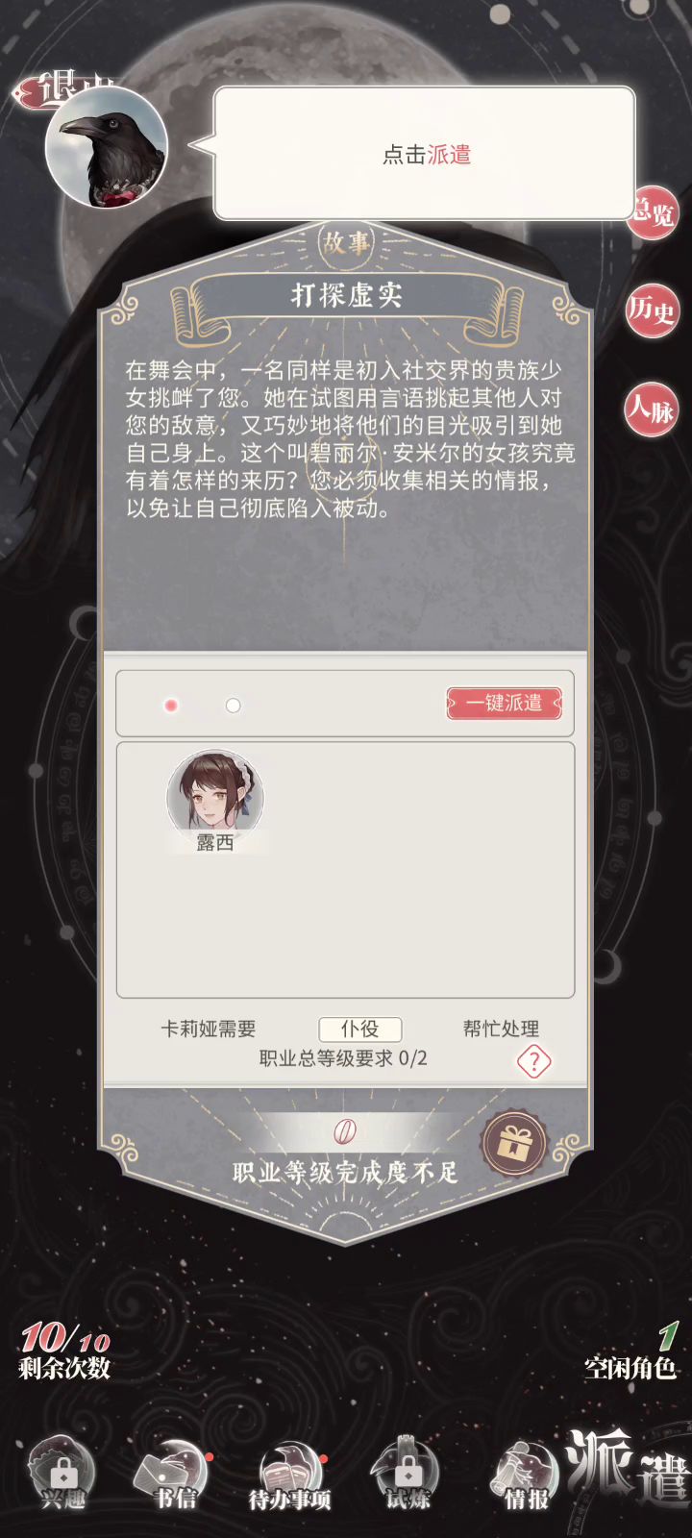Click the 一键派遣 quick dispatch button
Viewport: 692px width, 1538px height.
pos(505,704)
